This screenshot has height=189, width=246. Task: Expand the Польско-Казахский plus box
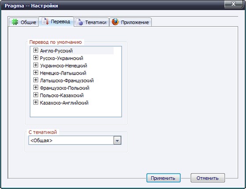pos(36,95)
